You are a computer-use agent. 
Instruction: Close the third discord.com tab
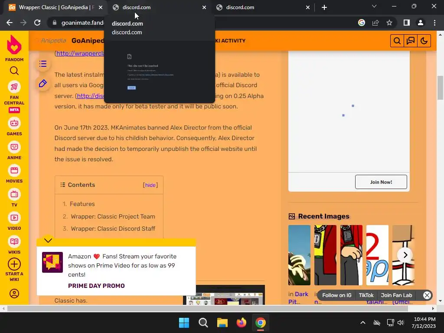tap(308, 8)
